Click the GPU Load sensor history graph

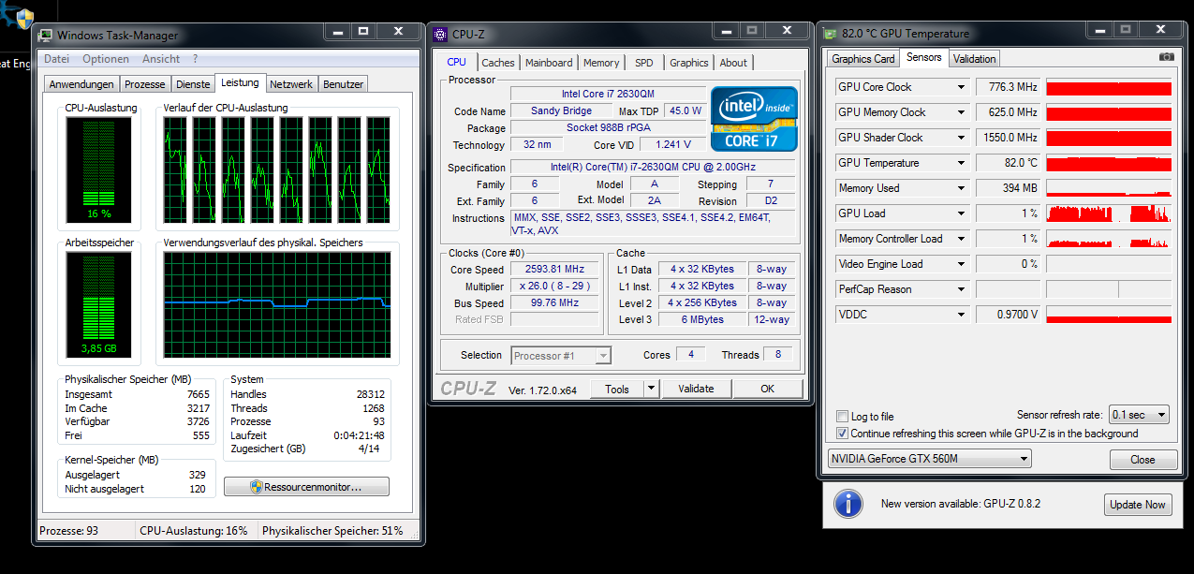point(1109,213)
